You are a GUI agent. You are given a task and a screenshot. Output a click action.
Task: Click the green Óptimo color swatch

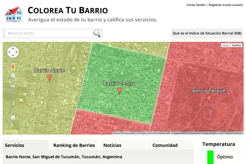click(210, 157)
